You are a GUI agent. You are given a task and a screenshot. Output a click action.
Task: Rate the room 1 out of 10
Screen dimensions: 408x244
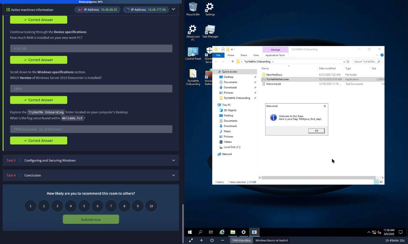click(x=30, y=206)
